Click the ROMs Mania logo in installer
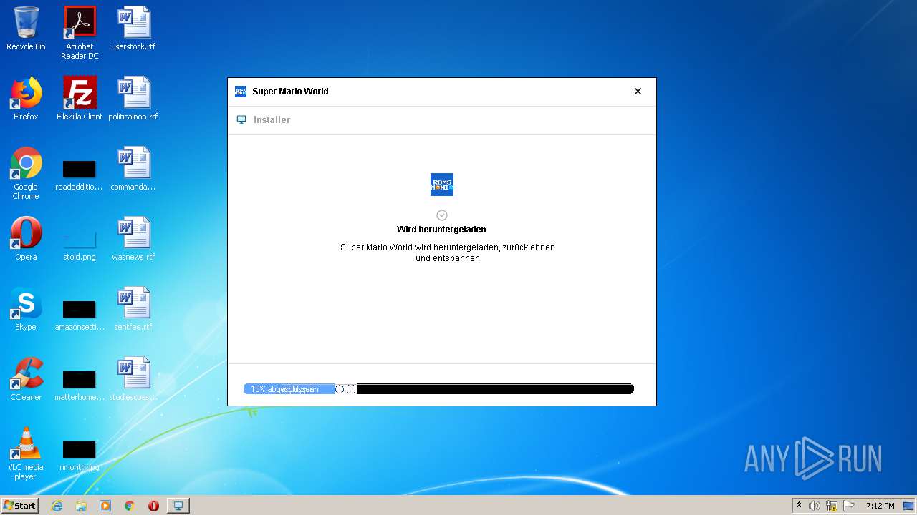This screenshot has width=917, height=515. click(442, 185)
